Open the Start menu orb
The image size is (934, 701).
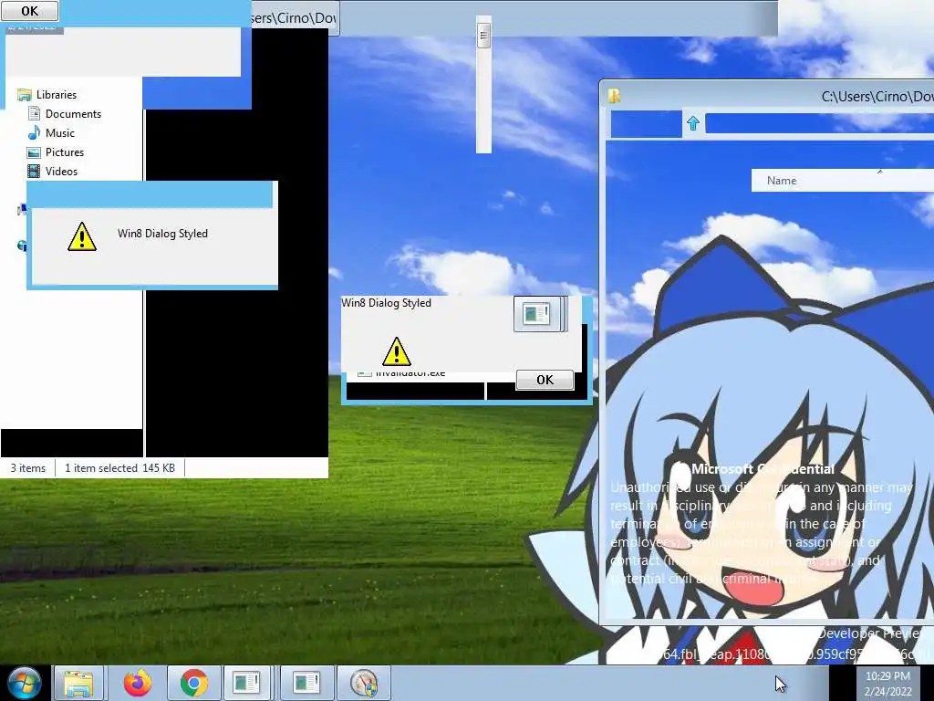[x=24, y=683]
